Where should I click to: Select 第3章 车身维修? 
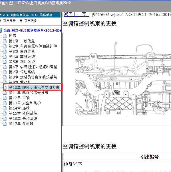tap(22, 51)
